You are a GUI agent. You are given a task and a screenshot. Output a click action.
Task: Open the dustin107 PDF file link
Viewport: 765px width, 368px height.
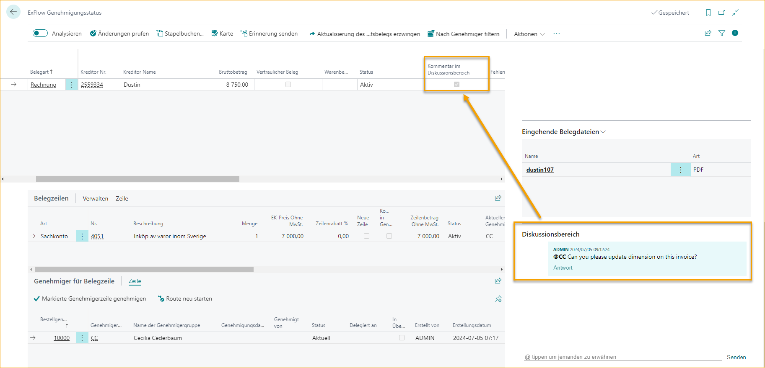[540, 170]
